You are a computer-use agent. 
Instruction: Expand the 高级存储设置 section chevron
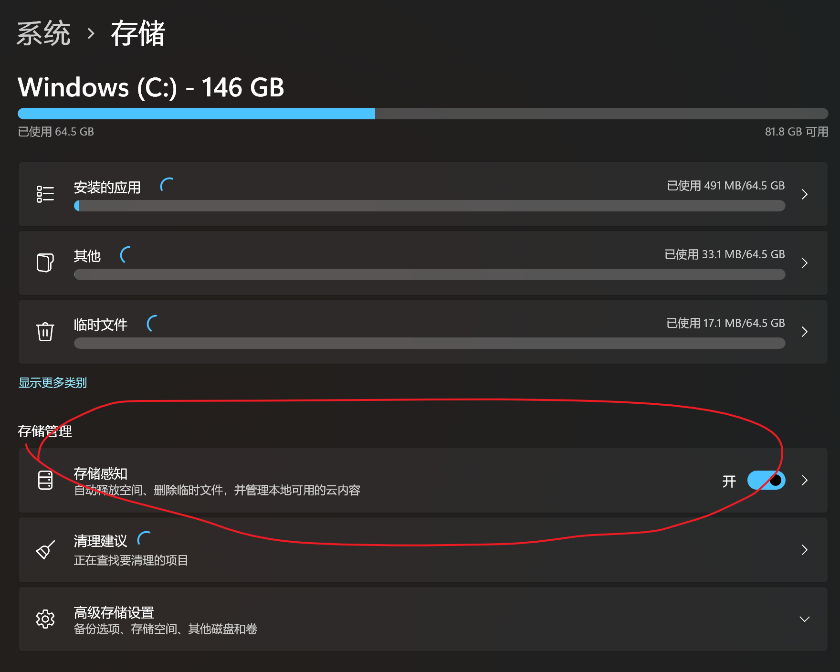(x=805, y=619)
